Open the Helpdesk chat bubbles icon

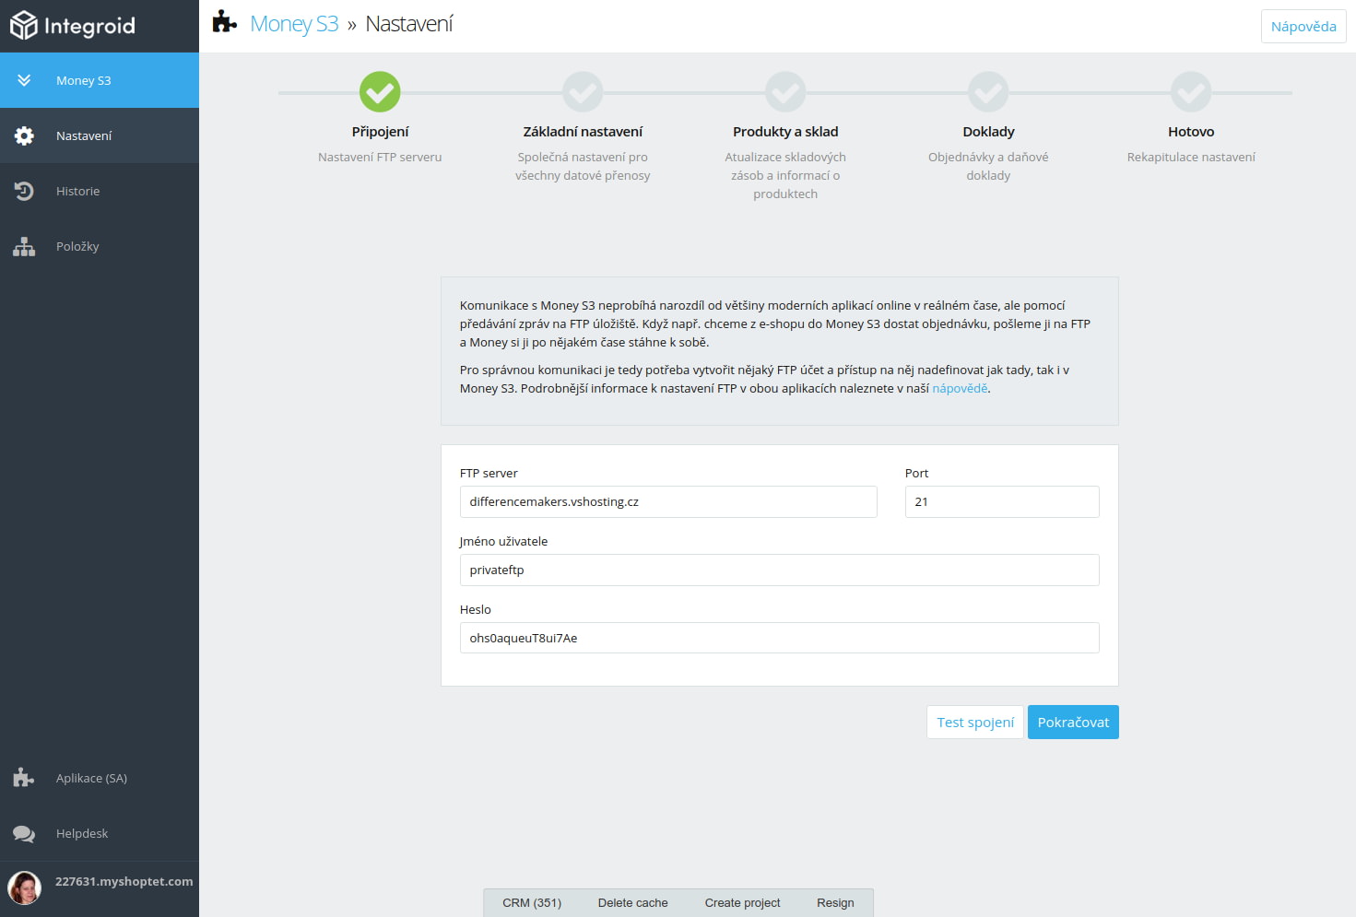point(24,833)
